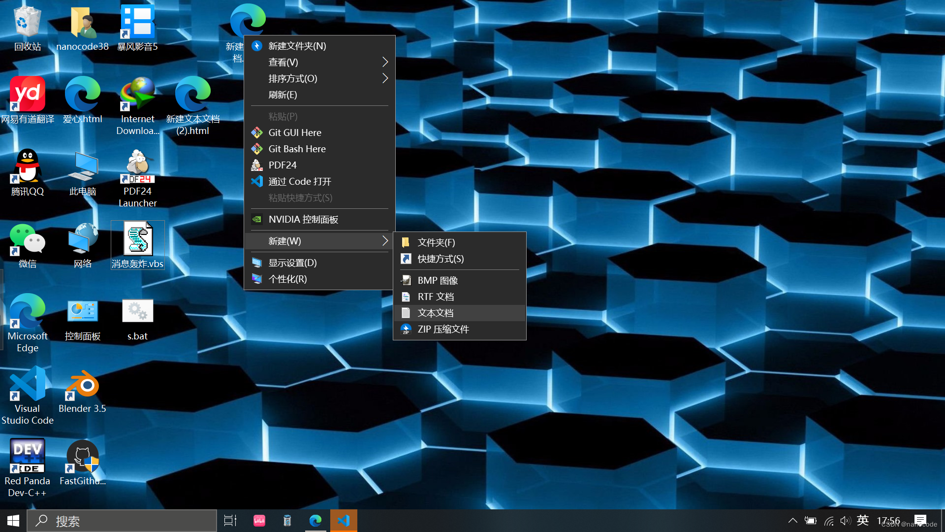
Task: Open the pink app on taskbar
Action: [259, 521]
